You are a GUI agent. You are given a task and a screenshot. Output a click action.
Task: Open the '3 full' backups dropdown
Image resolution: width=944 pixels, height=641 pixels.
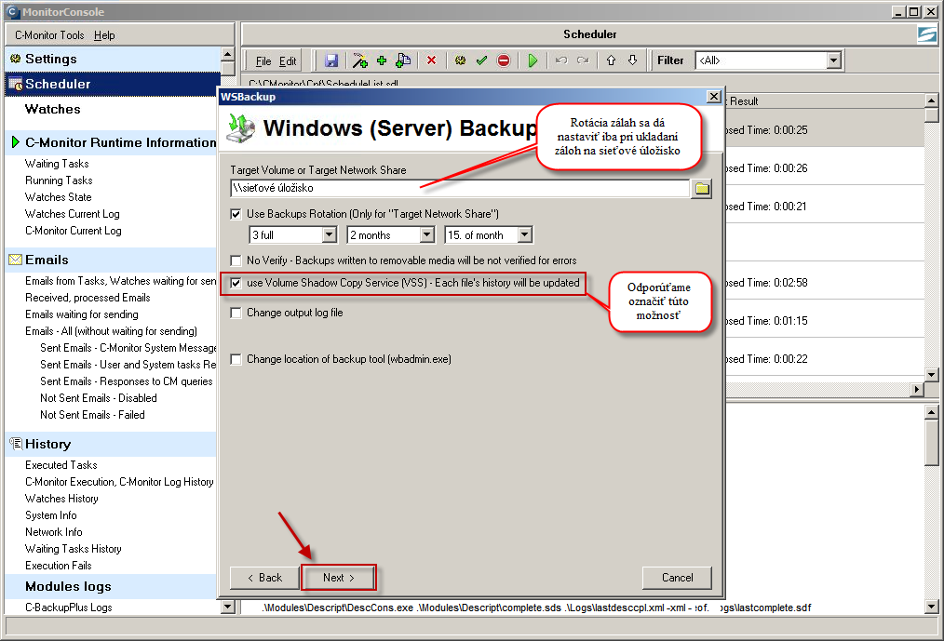[330, 234]
